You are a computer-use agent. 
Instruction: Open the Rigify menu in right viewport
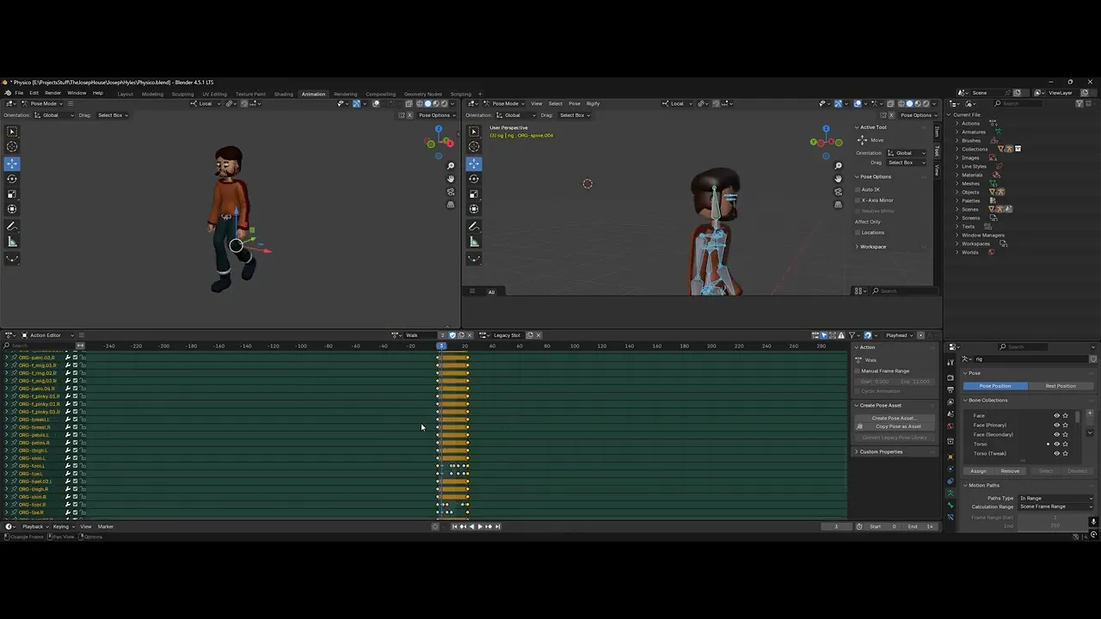click(x=593, y=103)
